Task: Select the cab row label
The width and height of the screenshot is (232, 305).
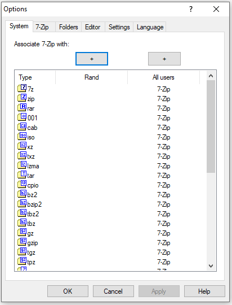Action: coord(33,128)
